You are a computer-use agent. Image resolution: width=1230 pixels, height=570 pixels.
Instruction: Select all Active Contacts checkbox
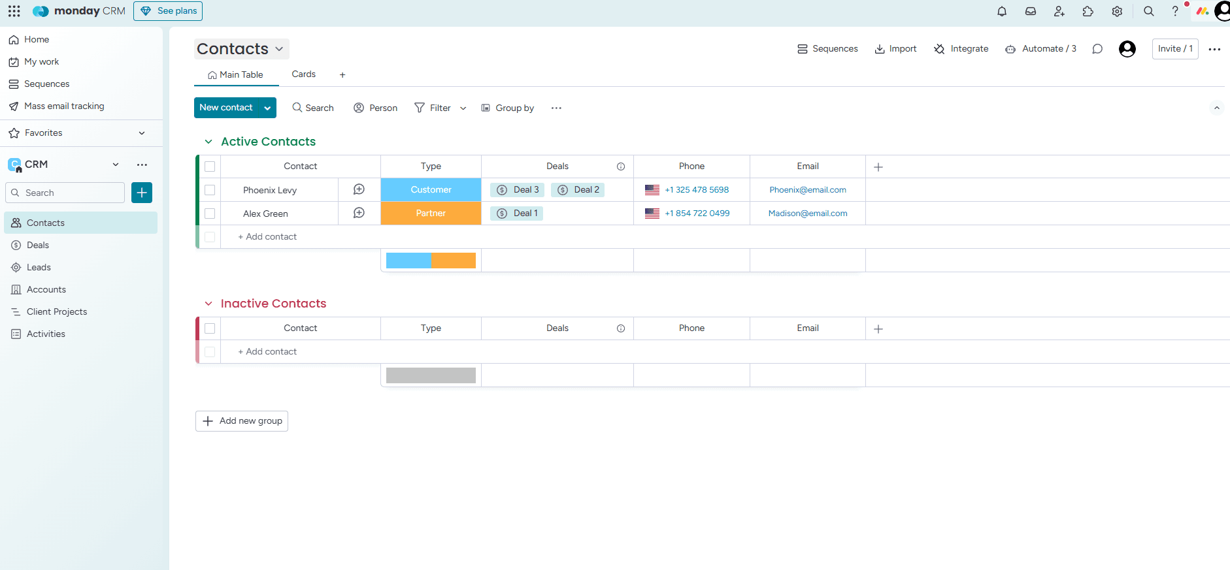click(210, 166)
